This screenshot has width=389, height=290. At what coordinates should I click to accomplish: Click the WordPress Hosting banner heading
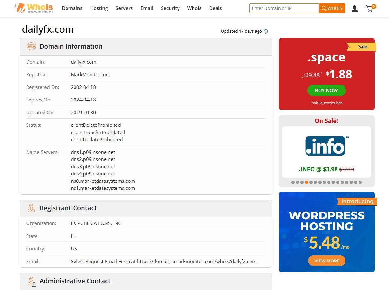[327, 221]
